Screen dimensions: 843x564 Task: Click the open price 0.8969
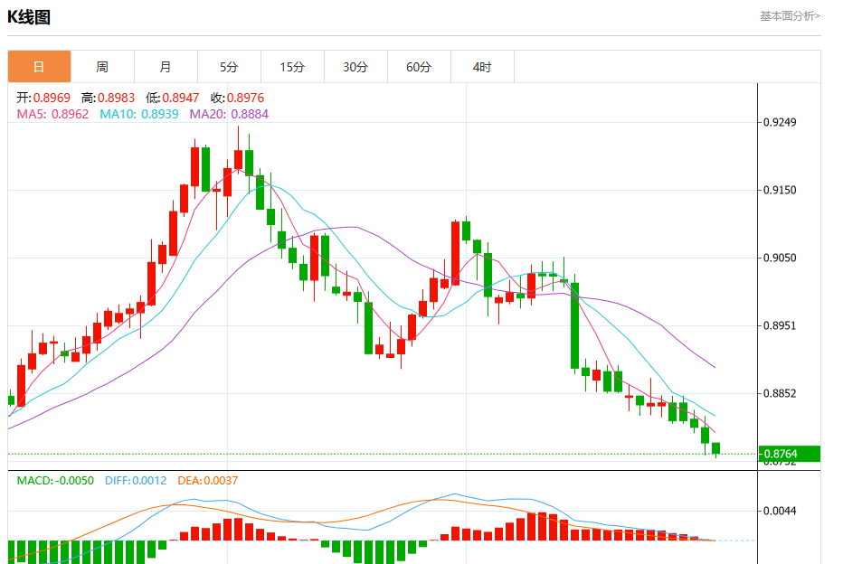(52, 98)
